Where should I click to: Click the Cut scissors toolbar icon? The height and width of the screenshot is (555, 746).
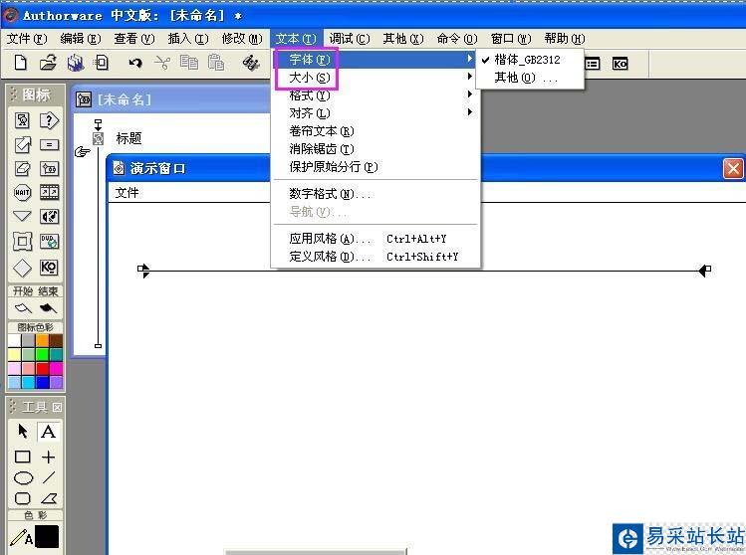162,63
